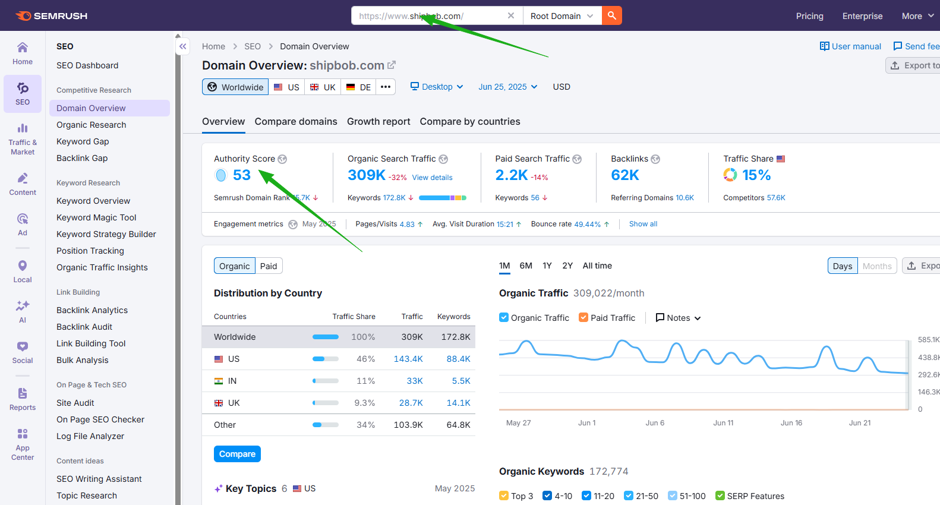This screenshot has width=940, height=505.
Task: Click the more countries ellipsis button
Action: (386, 87)
